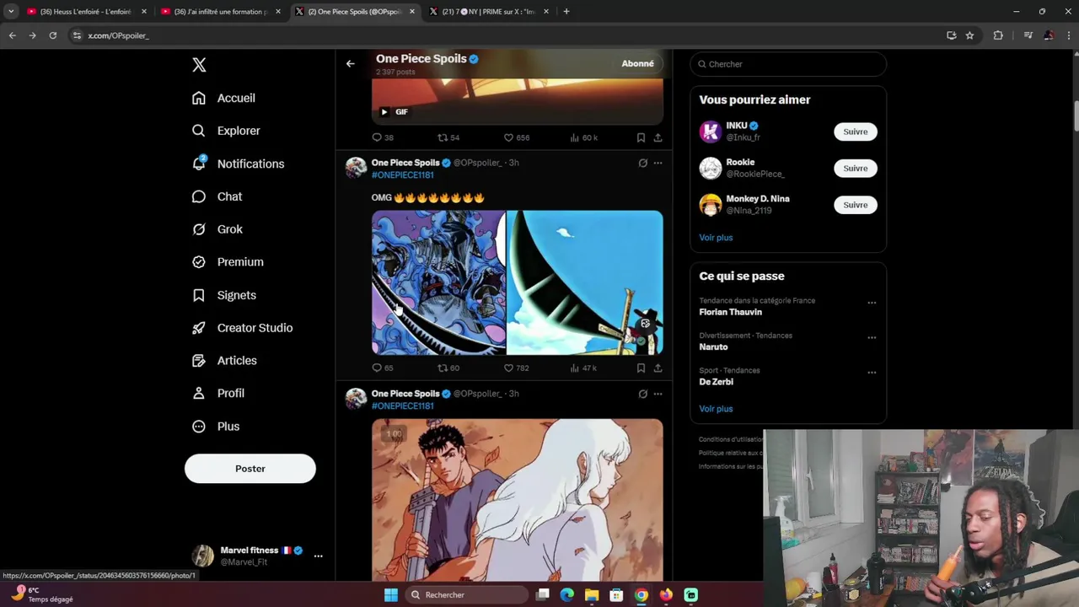Open Chrome three-dot menu
This screenshot has width=1079, height=607.
tap(1067, 35)
